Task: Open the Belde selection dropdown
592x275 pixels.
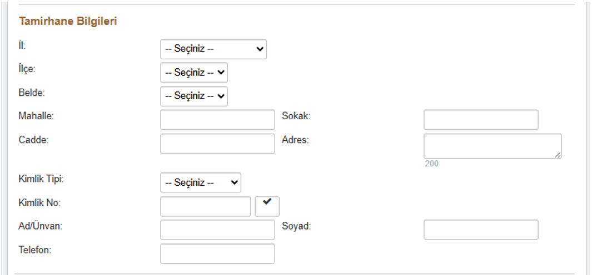Action: [x=193, y=96]
